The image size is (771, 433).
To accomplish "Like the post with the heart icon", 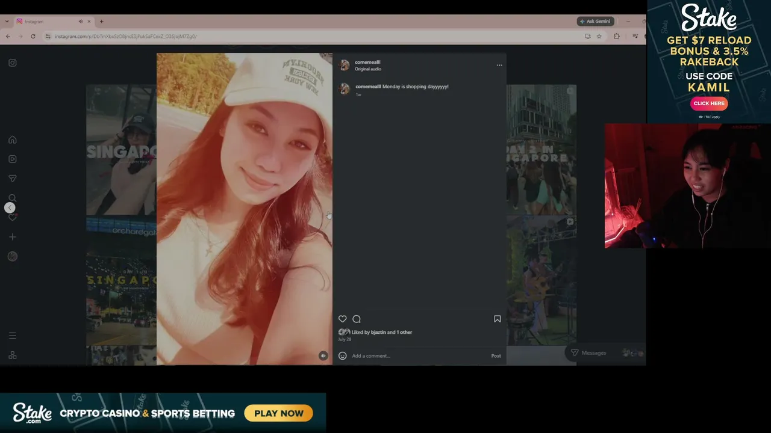I will [343, 319].
